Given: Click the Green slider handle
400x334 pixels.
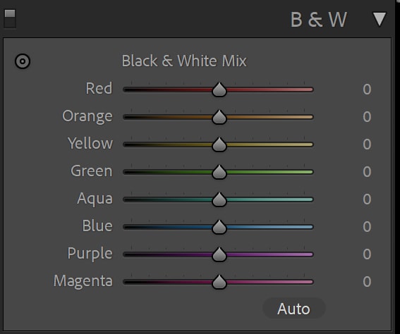Looking at the screenshot, I should pyautogui.click(x=219, y=172).
